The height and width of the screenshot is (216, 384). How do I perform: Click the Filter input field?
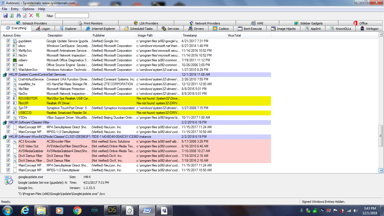click(72, 16)
